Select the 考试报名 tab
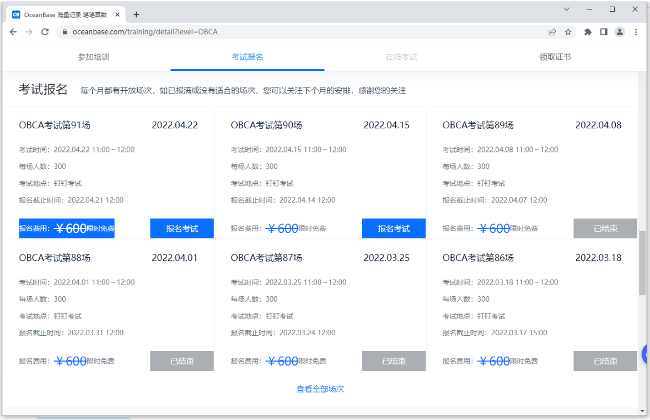This screenshot has width=650, height=420. 247,57
